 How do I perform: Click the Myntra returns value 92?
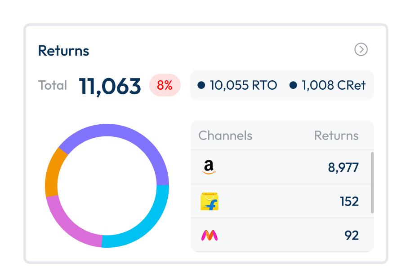tap(352, 235)
